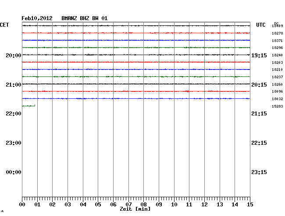The width and height of the screenshot is (285, 216).
Task: Click the 22:15 UTC time label
Action: coord(259,143)
